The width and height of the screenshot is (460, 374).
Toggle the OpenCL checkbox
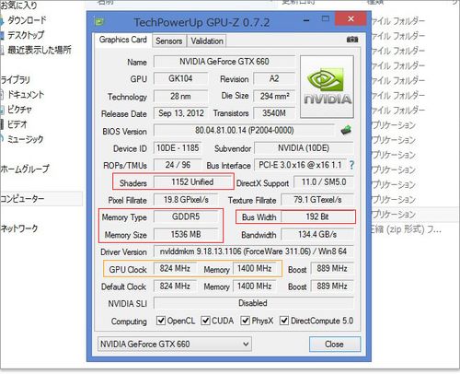coord(161,321)
